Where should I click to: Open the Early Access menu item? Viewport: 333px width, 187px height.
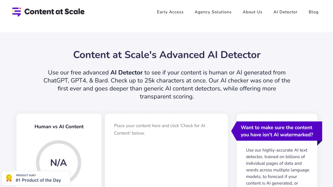(170, 12)
